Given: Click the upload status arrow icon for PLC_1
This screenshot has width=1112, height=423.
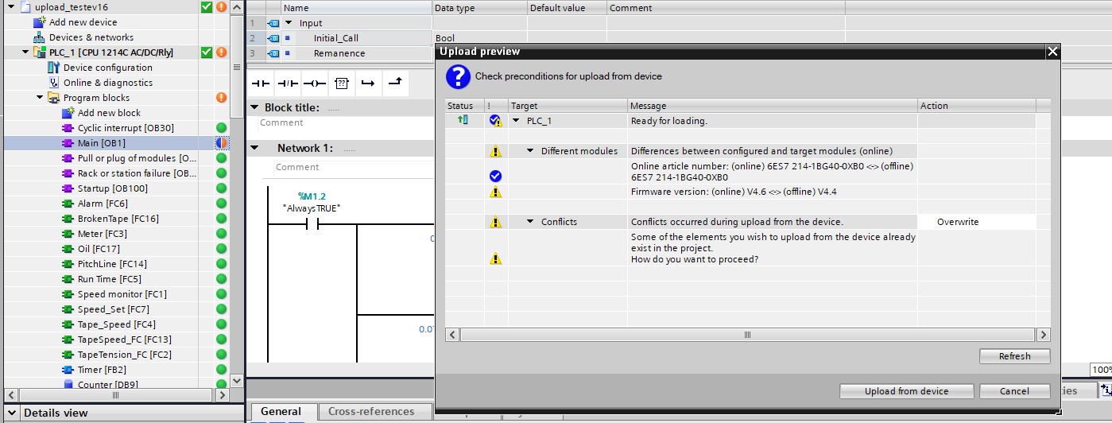Looking at the screenshot, I should pos(463,120).
